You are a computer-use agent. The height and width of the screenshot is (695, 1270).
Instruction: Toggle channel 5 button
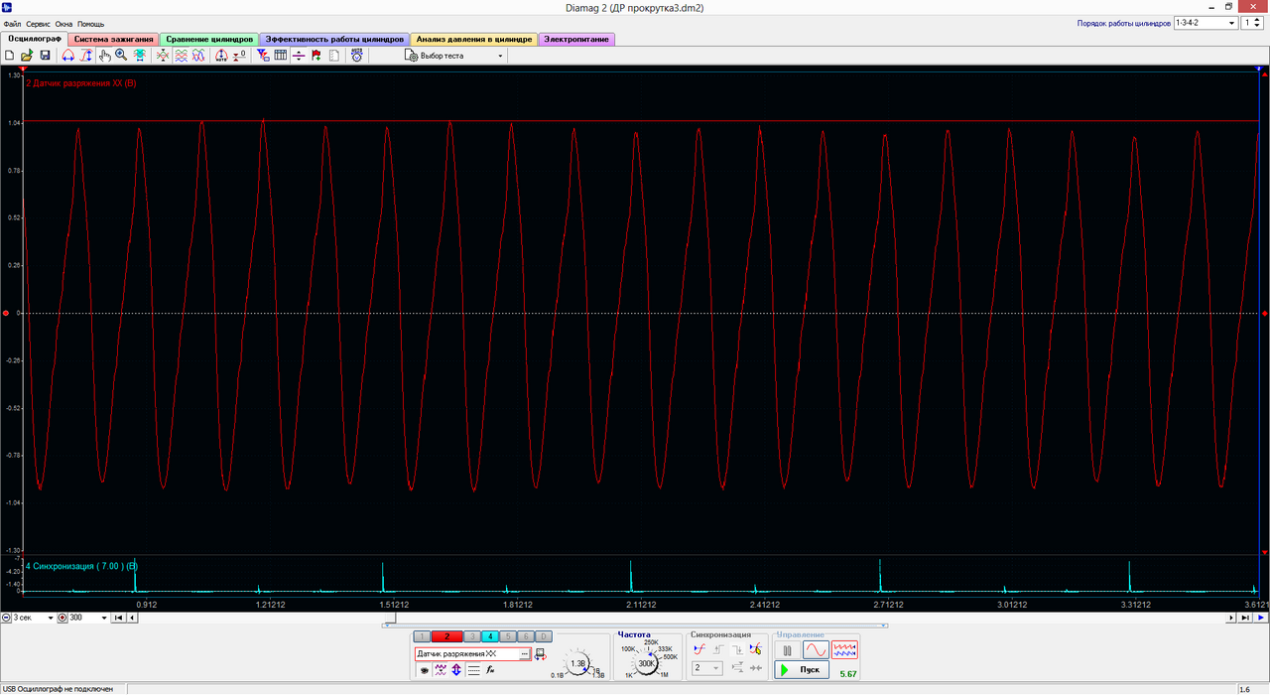[508, 636]
